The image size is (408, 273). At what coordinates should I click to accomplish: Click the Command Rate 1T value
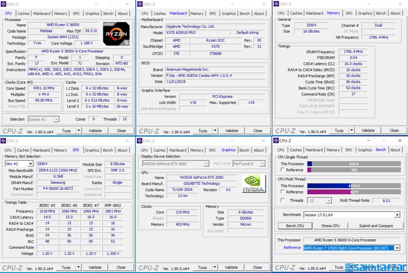(x=353, y=94)
